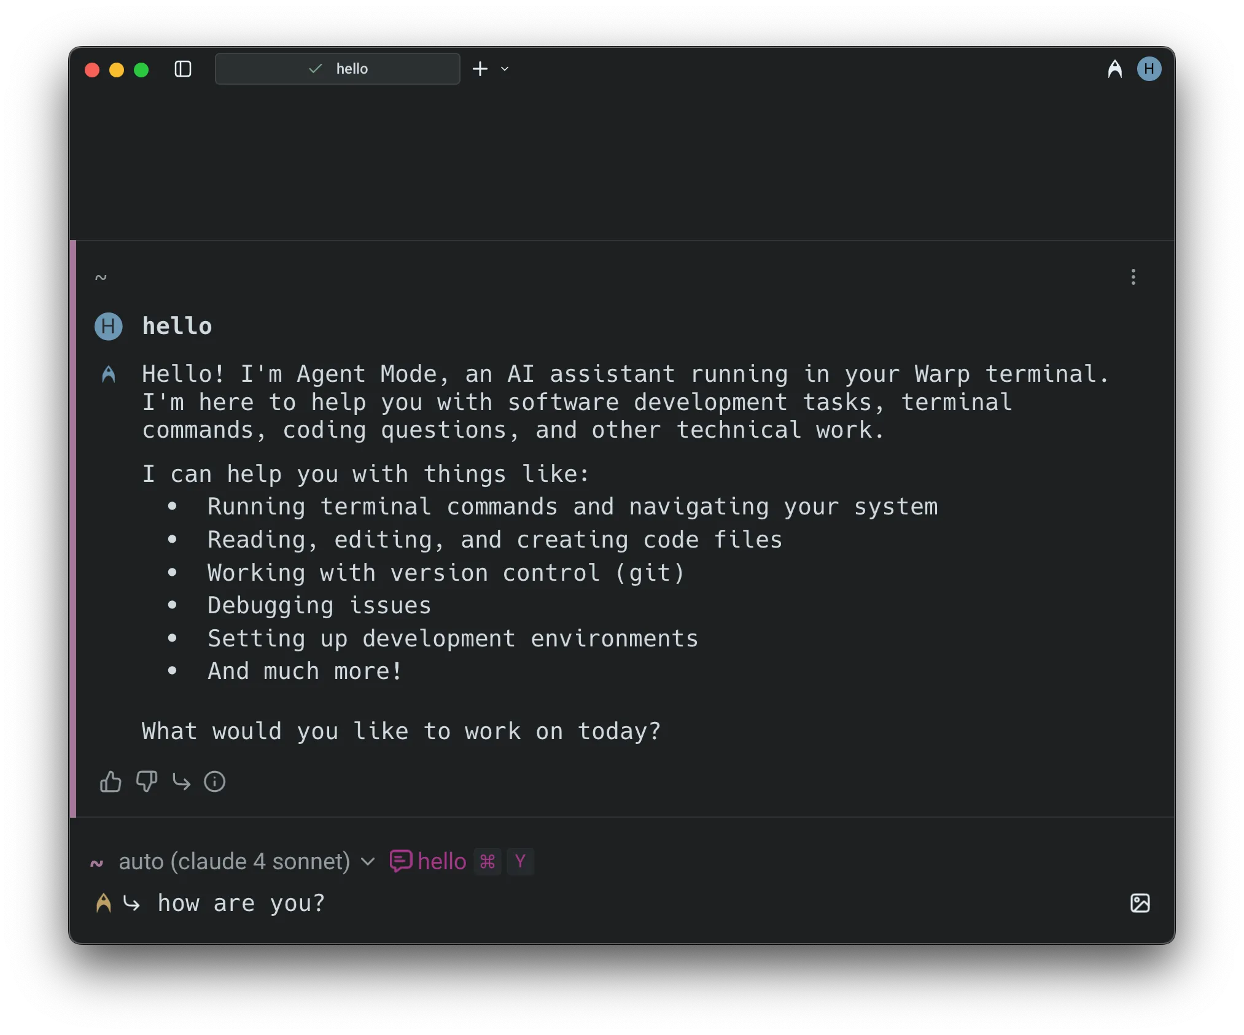Click the thumbs up feedback icon
The width and height of the screenshot is (1244, 1035).
111,781
